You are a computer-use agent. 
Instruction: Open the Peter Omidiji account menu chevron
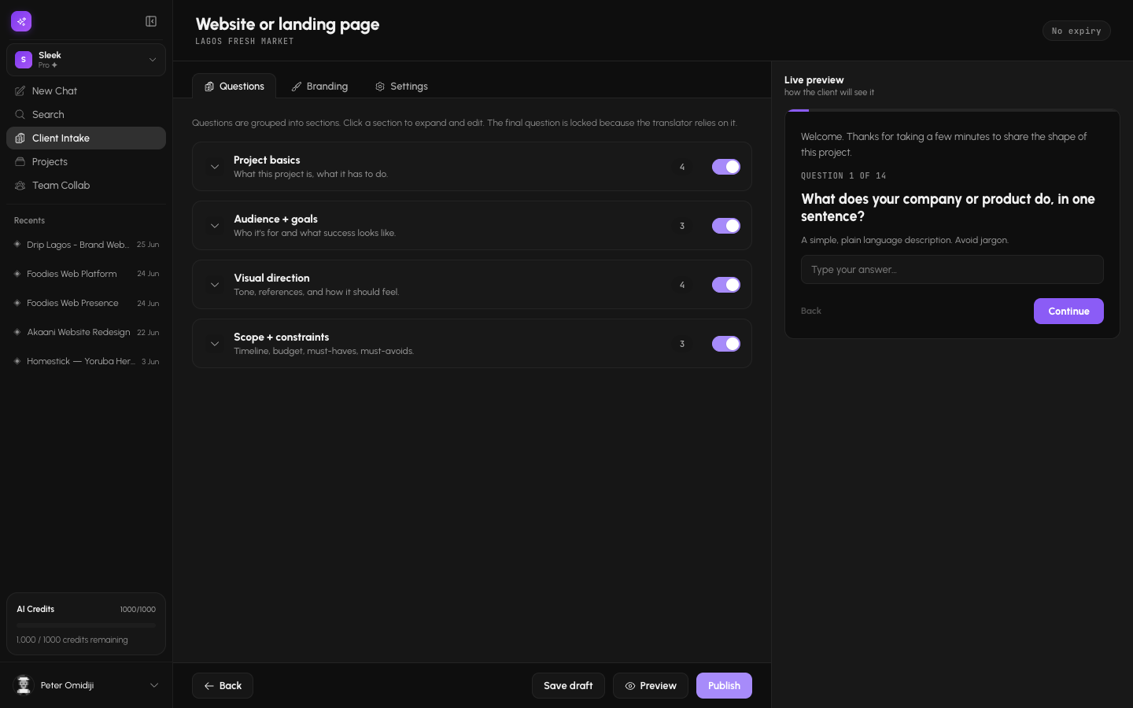point(154,685)
